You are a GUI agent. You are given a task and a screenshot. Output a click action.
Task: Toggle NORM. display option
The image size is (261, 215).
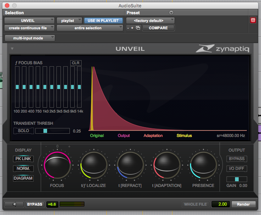(23, 169)
